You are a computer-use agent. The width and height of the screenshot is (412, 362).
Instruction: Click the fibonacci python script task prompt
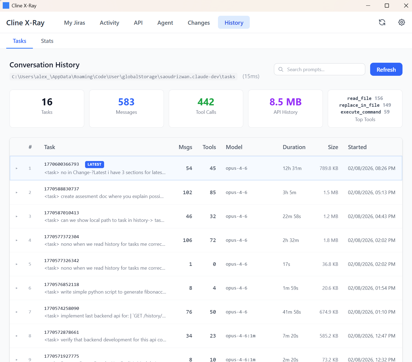coord(105,292)
